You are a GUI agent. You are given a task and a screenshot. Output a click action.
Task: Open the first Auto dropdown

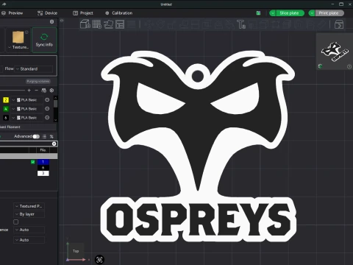(x=29, y=230)
